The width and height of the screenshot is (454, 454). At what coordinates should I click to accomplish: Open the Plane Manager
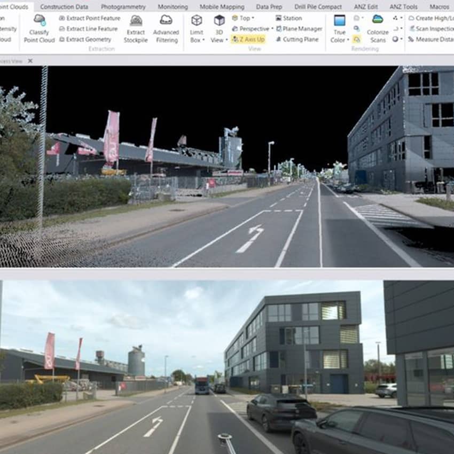point(299,29)
